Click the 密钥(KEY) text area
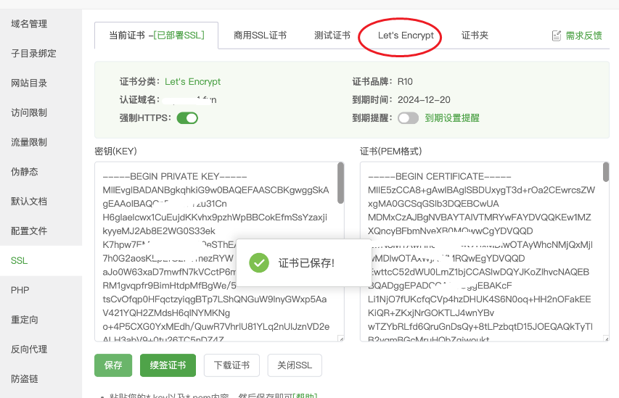This screenshot has height=398, width=619. coord(219,252)
